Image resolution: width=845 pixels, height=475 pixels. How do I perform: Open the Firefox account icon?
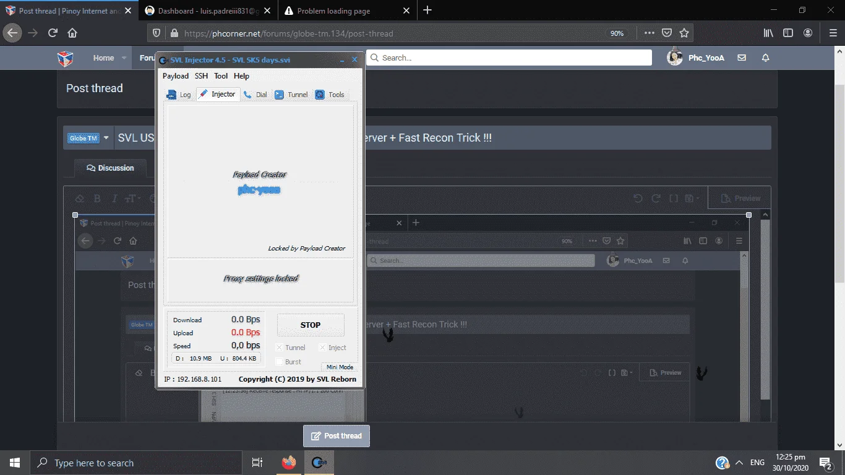point(808,33)
